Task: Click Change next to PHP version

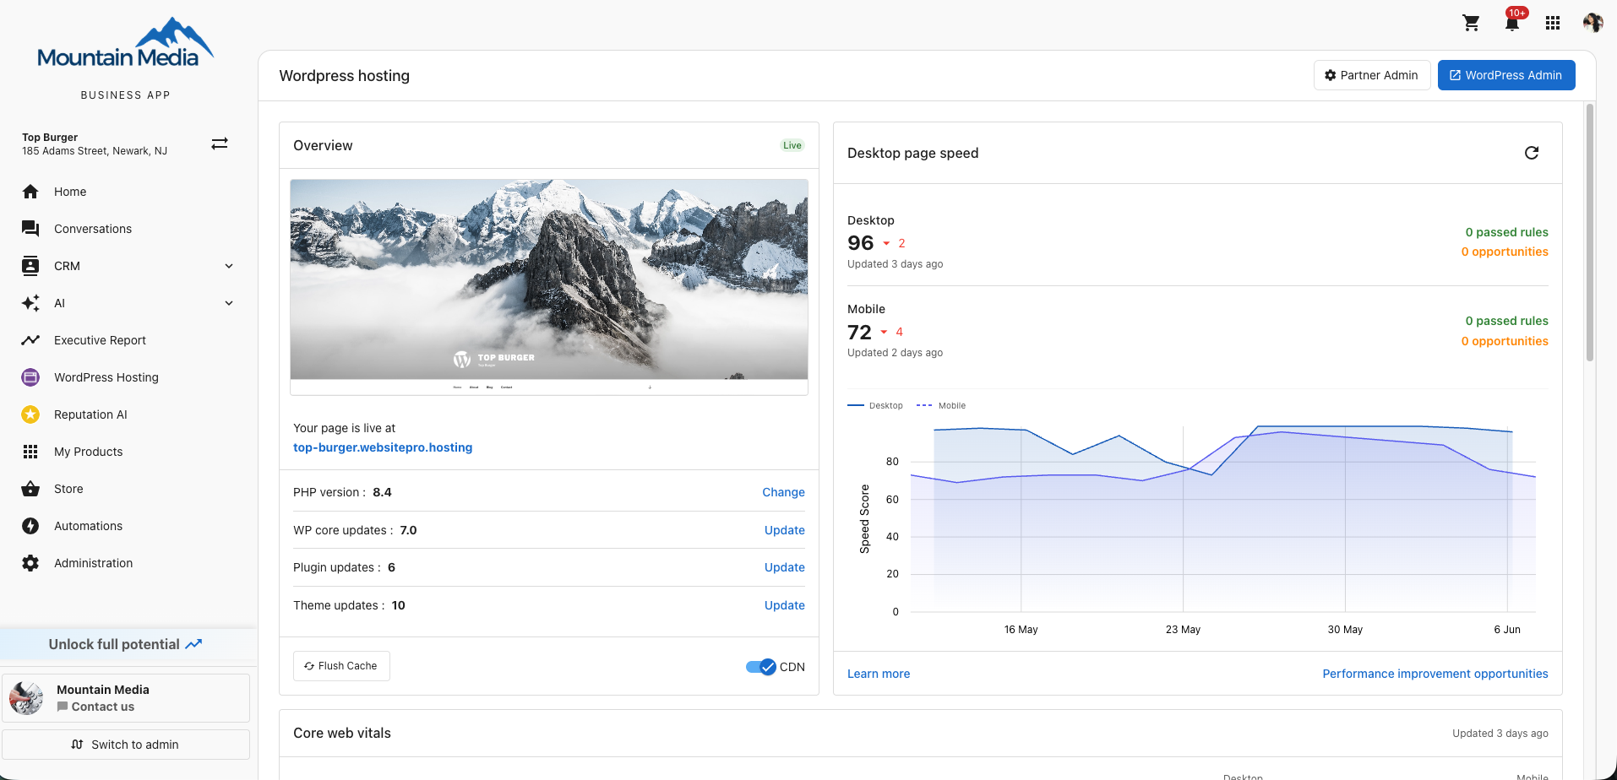Action: tap(783, 492)
